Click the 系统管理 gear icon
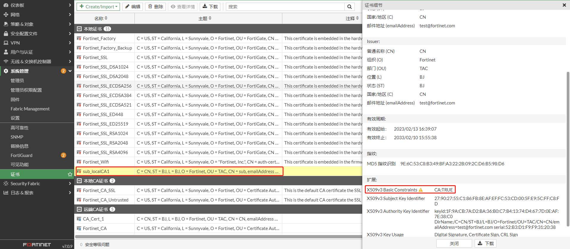Screen dimensions: 570x249 tap(6, 71)
